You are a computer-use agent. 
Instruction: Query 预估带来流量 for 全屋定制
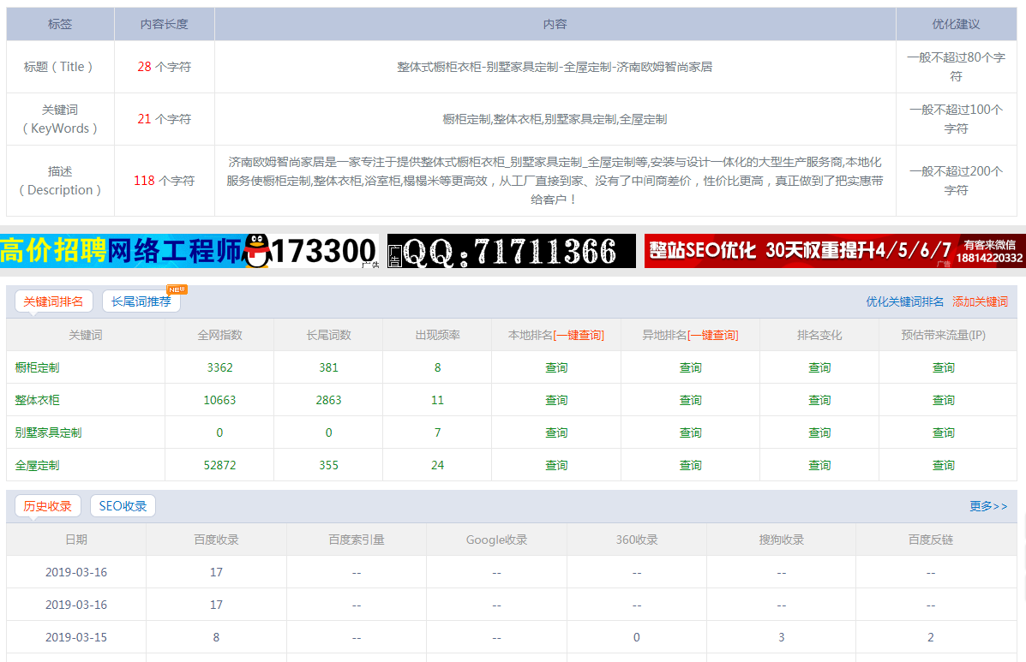pyautogui.click(x=943, y=465)
